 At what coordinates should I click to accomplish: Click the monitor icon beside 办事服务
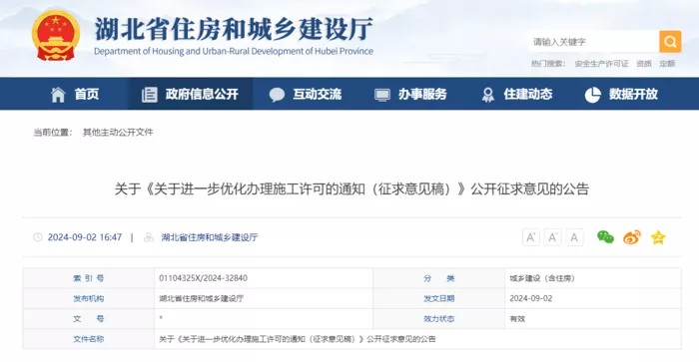coord(382,95)
